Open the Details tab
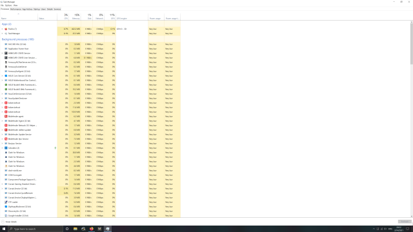 coord(50,9)
